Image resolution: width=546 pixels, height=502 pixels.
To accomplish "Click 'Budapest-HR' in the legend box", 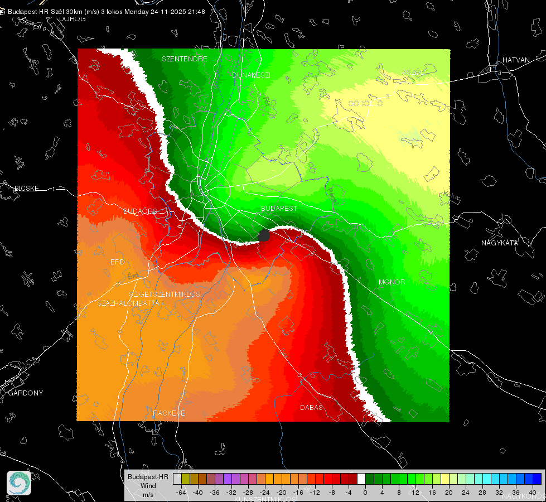I will (148, 476).
